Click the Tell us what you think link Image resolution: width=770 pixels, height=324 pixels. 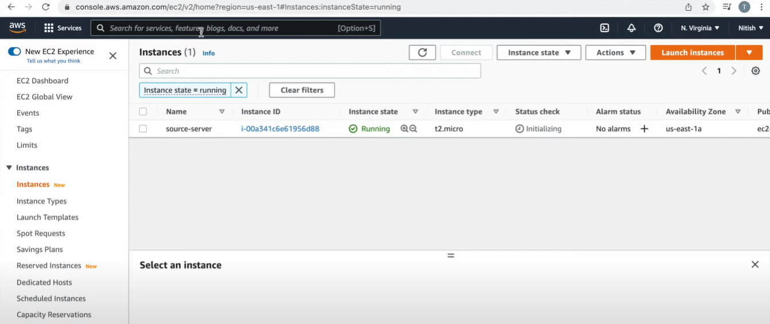coord(53,61)
